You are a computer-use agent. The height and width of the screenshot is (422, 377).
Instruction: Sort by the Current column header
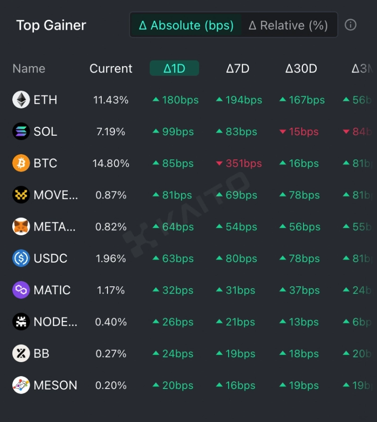pos(111,68)
